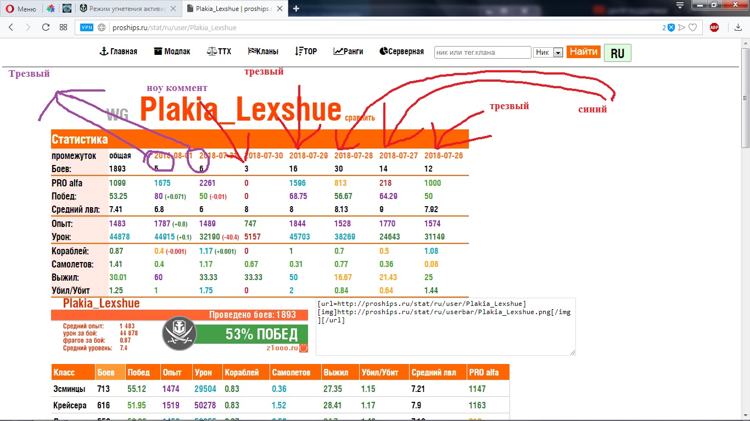Click the RU region button
750x421 pixels.
coord(617,53)
